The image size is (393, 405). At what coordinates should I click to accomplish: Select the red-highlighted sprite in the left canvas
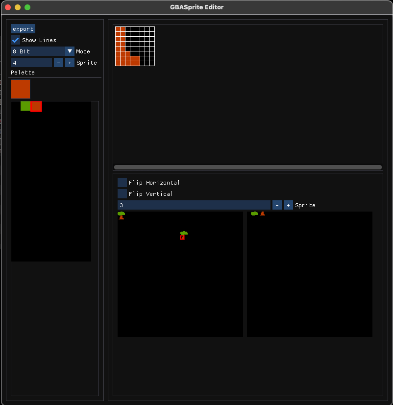182,237
